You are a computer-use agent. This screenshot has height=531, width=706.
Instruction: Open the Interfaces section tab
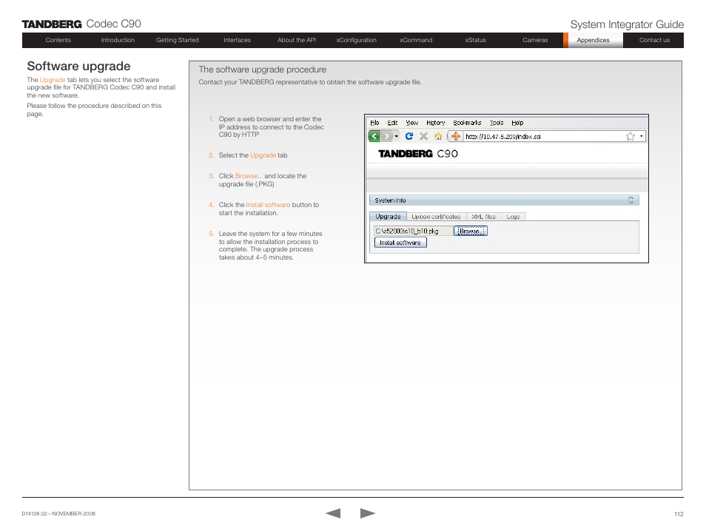tap(237, 40)
